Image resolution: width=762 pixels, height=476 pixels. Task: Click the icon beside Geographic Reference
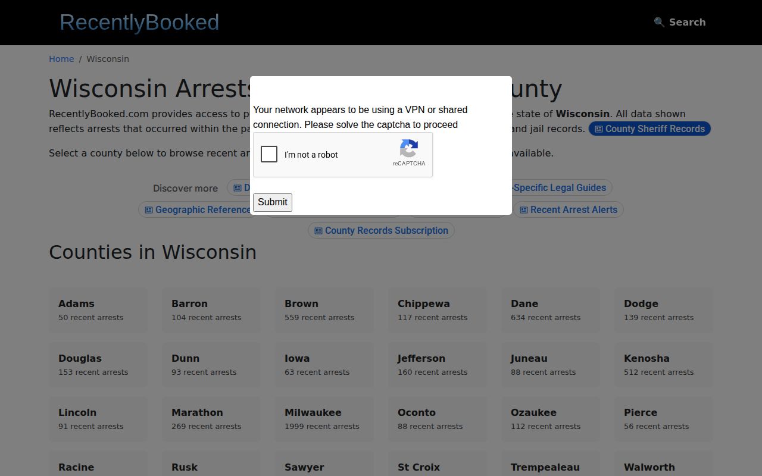coord(149,210)
